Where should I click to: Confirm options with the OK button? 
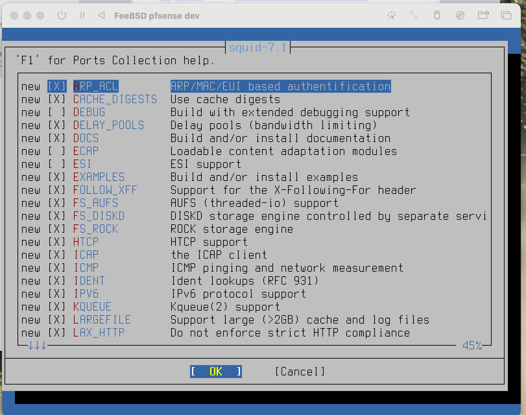click(x=216, y=372)
